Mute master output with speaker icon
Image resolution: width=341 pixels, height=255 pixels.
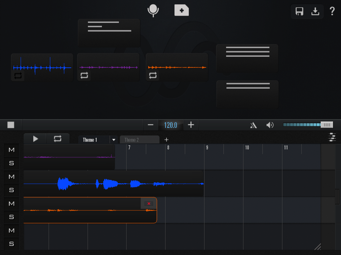coord(270,125)
